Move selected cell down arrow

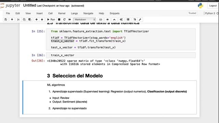[42, 19]
